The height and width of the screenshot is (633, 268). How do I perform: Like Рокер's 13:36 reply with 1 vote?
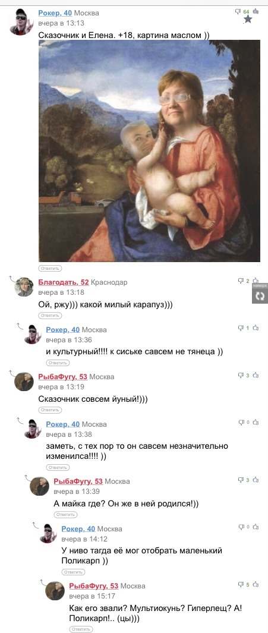tap(256, 328)
